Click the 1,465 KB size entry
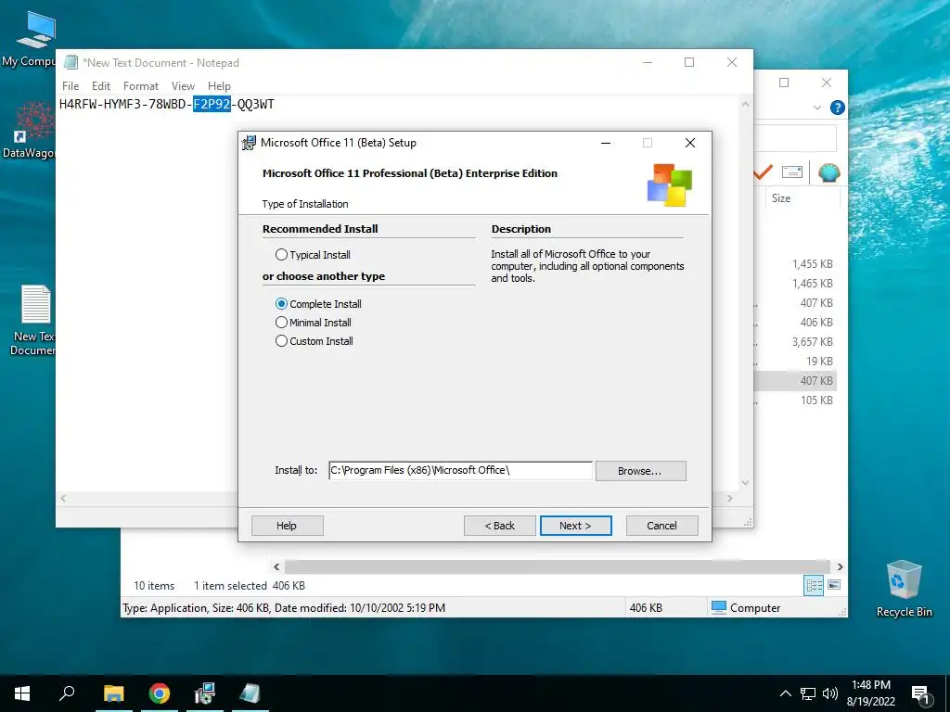The width and height of the screenshot is (950, 712). coord(812,284)
